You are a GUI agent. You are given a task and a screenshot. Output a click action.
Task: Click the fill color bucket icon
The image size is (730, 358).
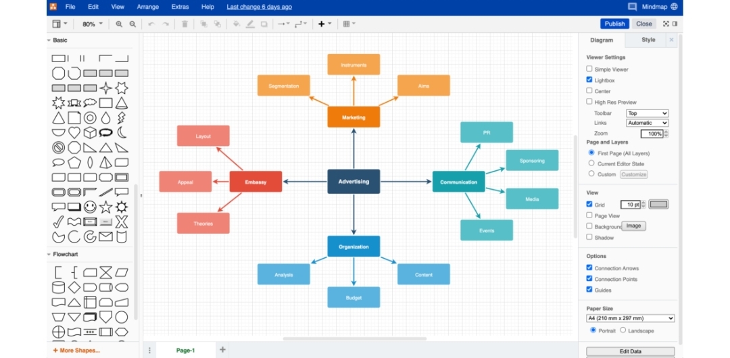coord(236,24)
